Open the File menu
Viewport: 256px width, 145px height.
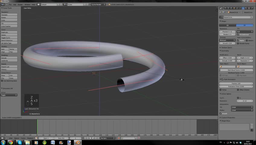pos(10,5)
